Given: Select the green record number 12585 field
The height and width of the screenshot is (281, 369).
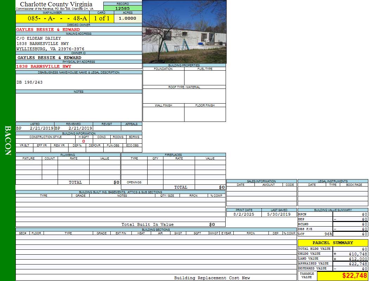Looking at the screenshot, I should (122, 8).
